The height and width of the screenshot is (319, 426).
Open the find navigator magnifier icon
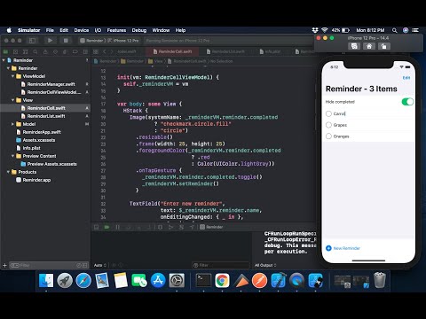tap(35, 51)
